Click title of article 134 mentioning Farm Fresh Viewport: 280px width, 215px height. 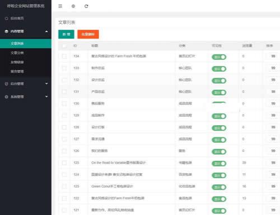[119, 56]
